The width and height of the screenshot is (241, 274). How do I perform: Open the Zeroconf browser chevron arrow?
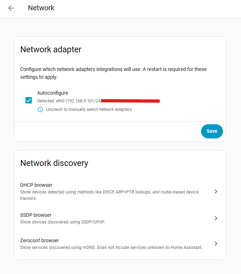pyautogui.click(x=216, y=244)
